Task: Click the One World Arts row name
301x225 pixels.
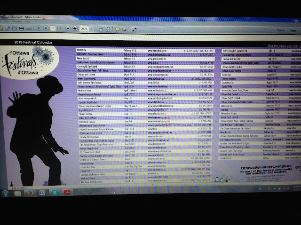Action: tap(225, 158)
